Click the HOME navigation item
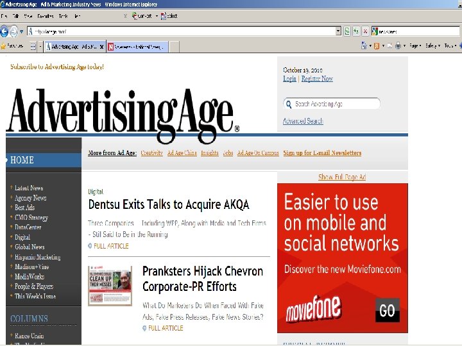Image resolution: width=462 pixels, height=346 pixels. pos(44,160)
